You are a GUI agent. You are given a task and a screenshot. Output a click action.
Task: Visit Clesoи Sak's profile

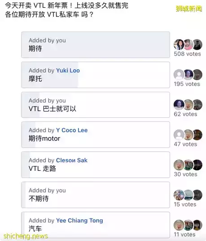click(72, 161)
